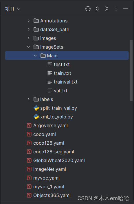Click the Python icon beside split_train_val.py
The width and height of the screenshot is (134, 204).
click(x=36, y=108)
